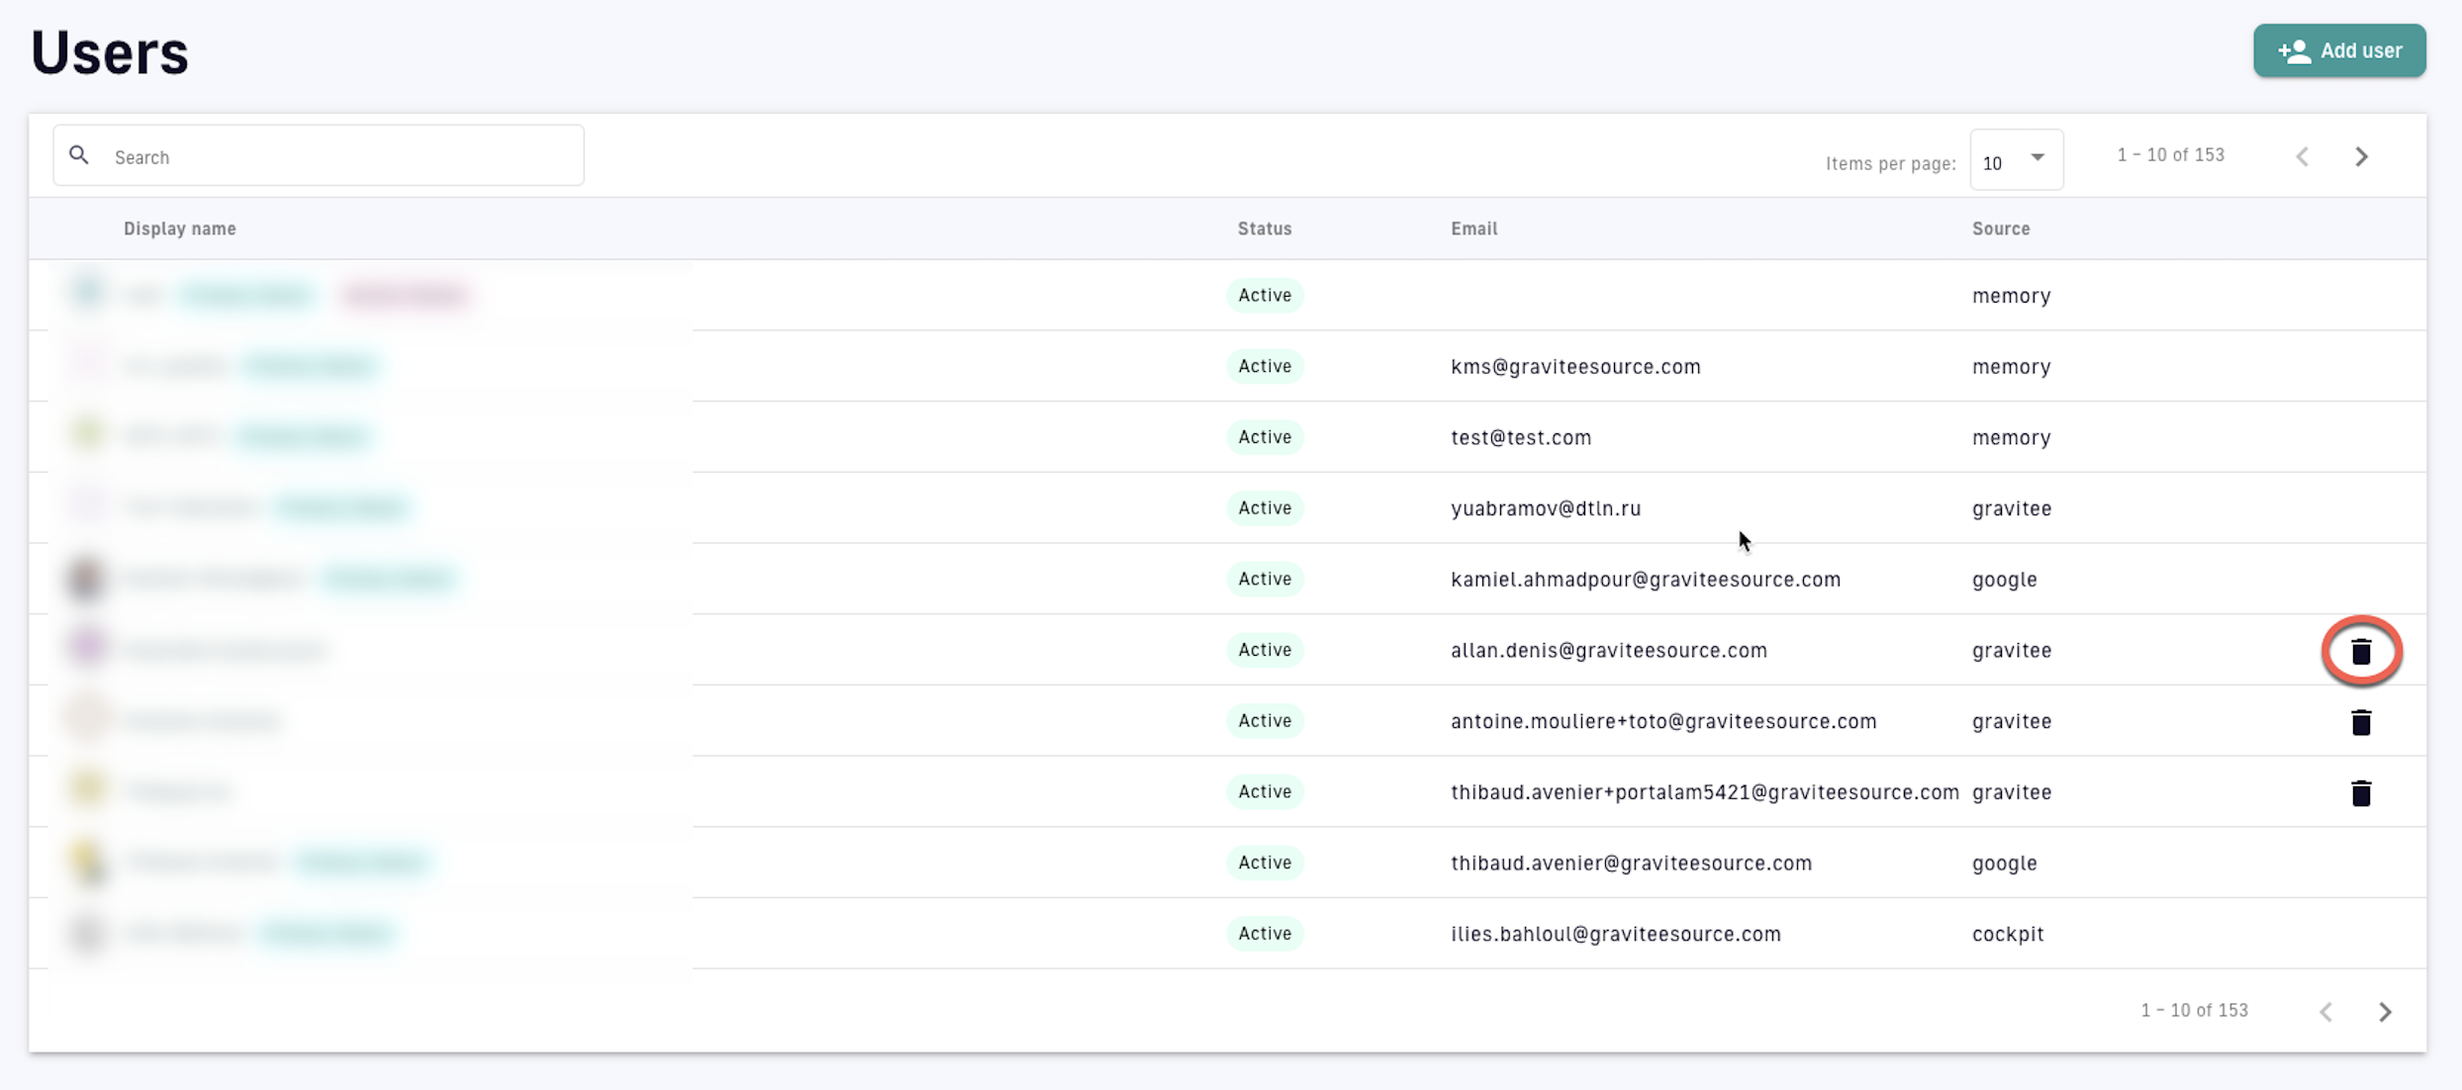Click the search magnifier icon
The image size is (2462, 1090).
(x=79, y=155)
